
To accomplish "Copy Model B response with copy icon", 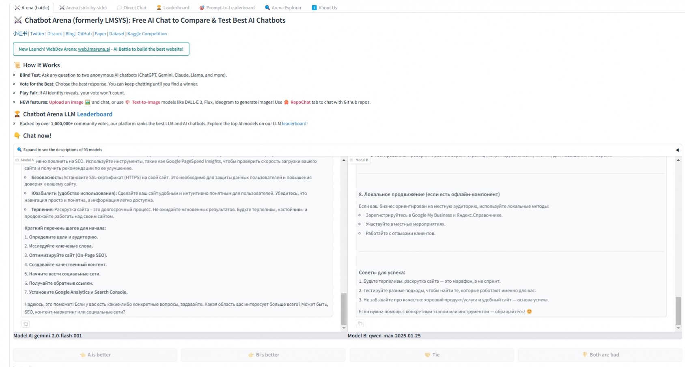I will click(x=360, y=323).
